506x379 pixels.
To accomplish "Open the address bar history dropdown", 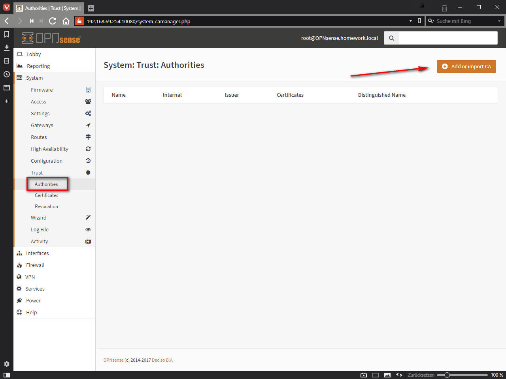I will click(411, 21).
